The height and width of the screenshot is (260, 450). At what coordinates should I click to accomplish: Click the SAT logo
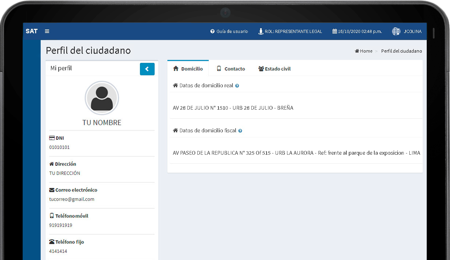(x=32, y=31)
